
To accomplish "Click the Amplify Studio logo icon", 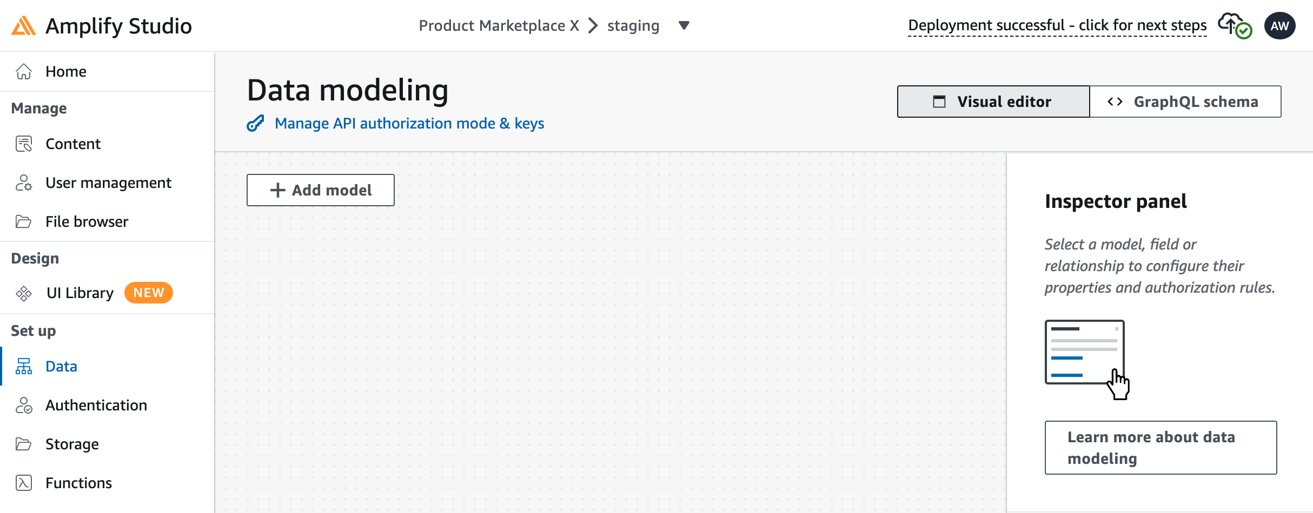I will pos(24,26).
